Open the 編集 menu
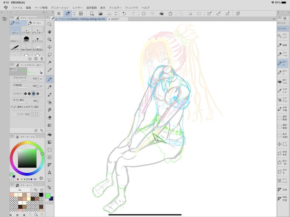Screen dimensions: 290x217 coord(29,8)
